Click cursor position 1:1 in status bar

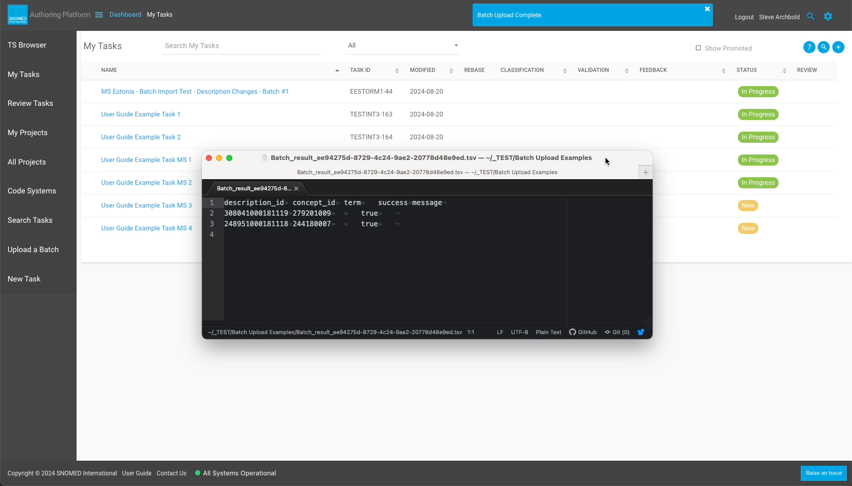pyautogui.click(x=471, y=333)
